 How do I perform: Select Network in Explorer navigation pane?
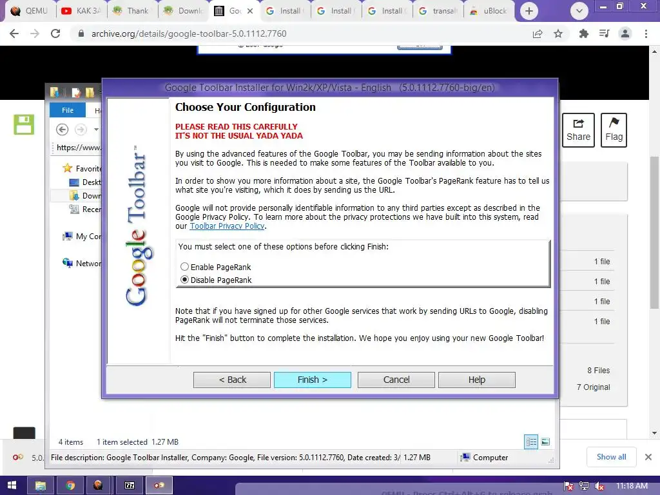coord(82,263)
